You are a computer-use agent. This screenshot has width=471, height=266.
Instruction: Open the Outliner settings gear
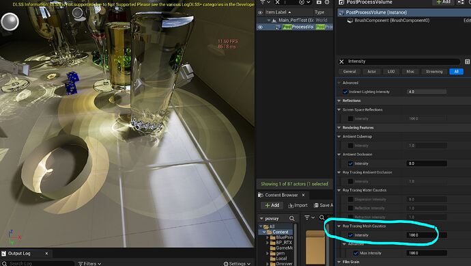click(327, 2)
